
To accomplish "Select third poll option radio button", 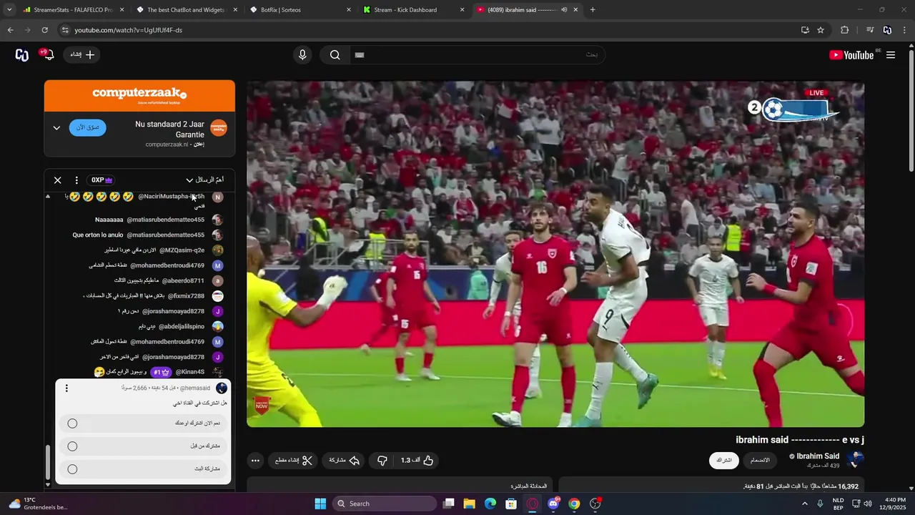I will (72, 469).
